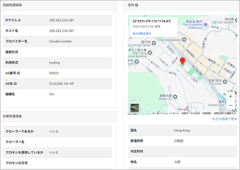The image size is (240, 170).
Task: Click help icon beside AS名 label
Action: coord(15,84)
